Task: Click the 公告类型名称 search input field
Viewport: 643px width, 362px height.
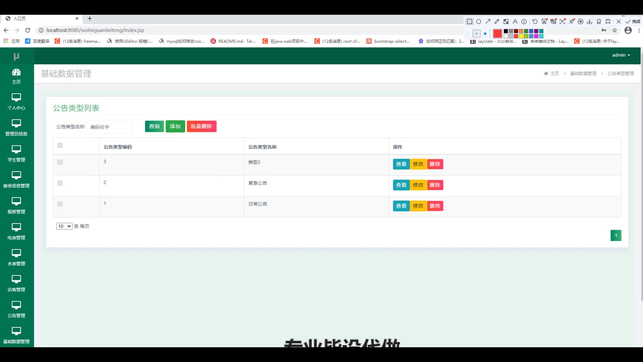Action: 110,127
